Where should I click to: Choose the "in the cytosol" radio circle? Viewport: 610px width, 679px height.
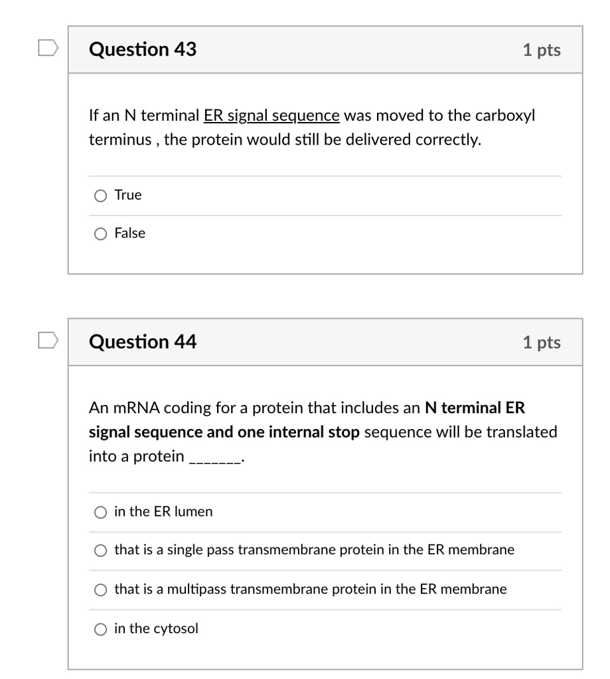point(101,629)
